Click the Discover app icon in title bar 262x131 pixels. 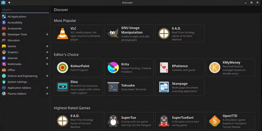click(x=3, y=2)
